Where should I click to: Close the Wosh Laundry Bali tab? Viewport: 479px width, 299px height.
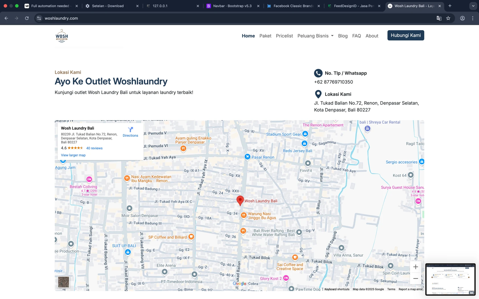440,6
